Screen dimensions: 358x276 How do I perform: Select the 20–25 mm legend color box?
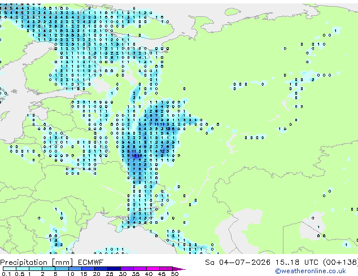click(101, 269)
